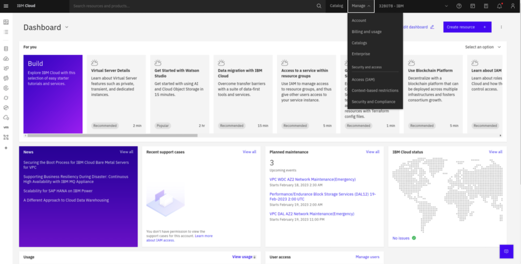Open news about Securing the Boot Process
Screen dimensions: 521x264
76,165
